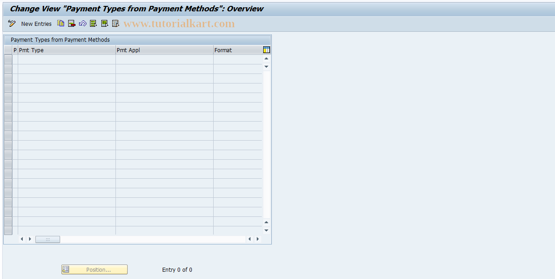Toggle Display/Change mode pencil icon
This screenshot has height=279, width=555.
12,24
